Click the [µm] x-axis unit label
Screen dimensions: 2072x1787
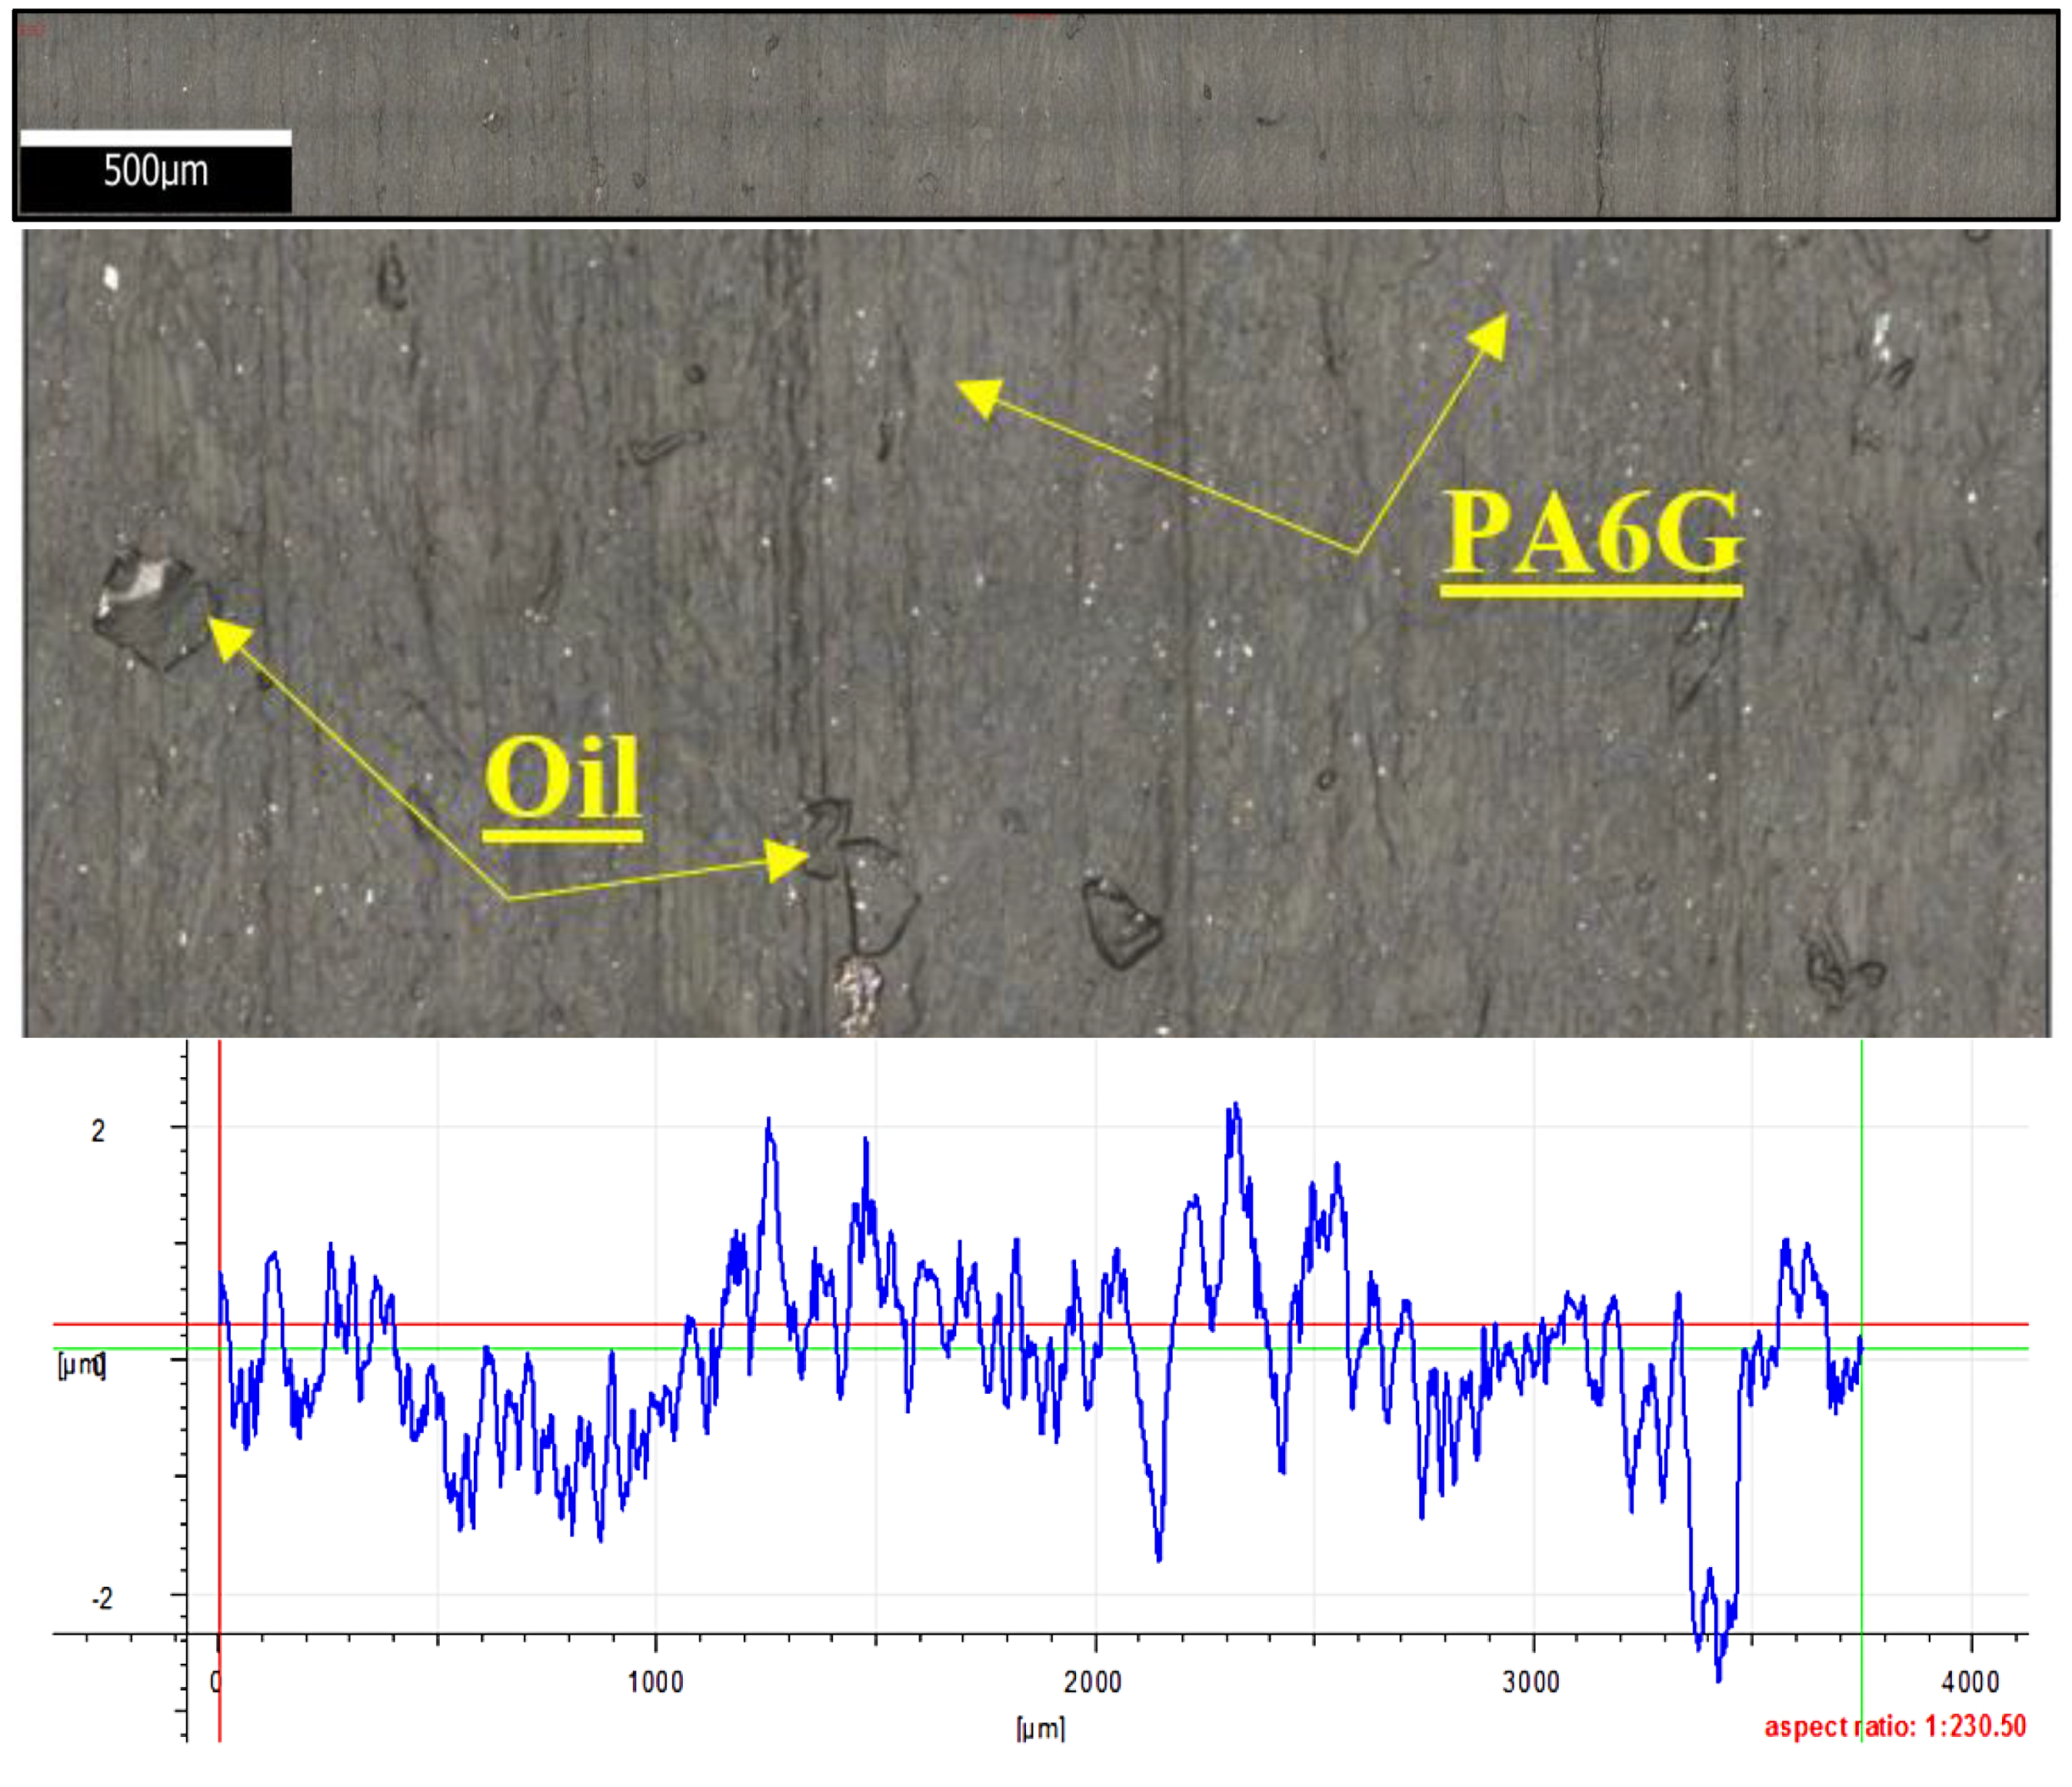(1040, 1728)
